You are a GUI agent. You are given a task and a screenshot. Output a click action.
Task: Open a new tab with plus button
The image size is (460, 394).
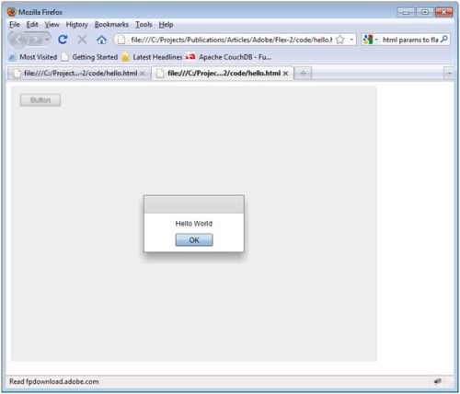(x=303, y=74)
